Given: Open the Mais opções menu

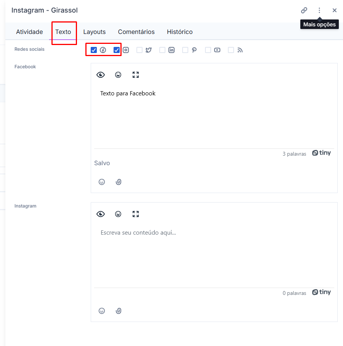Looking at the screenshot, I should click(x=319, y=10).
